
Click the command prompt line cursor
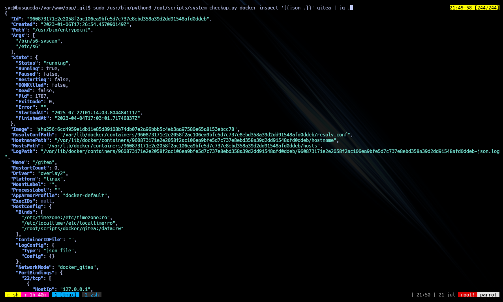(x=351, y=7)
